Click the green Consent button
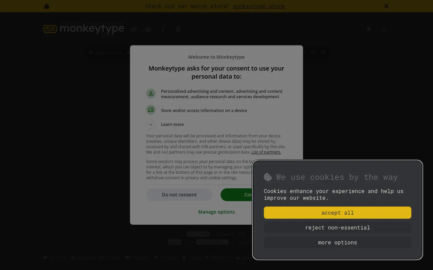The height and width of the screenshot is (270, 433). (237, 195)
